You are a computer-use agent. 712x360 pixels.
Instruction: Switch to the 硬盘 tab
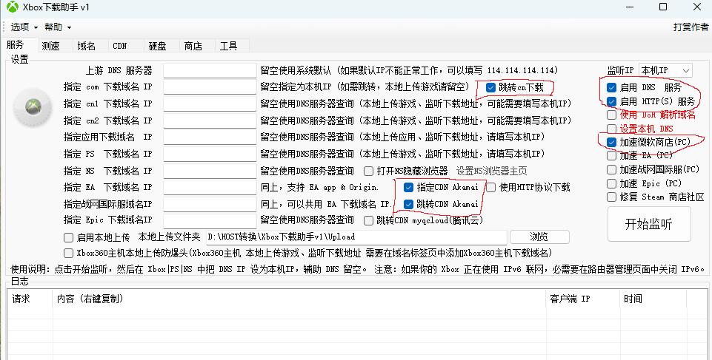tap(158, 46)
